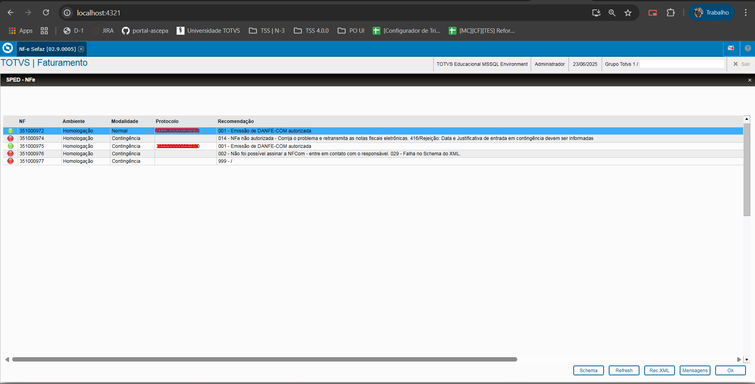Close the SPED - NFe window
This screenshot has width=755, height=384.
749,80
